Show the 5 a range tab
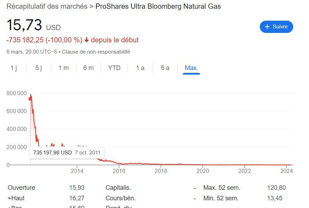Image resolution: width=309 pixels, height=208 pixels. point(165,68)
